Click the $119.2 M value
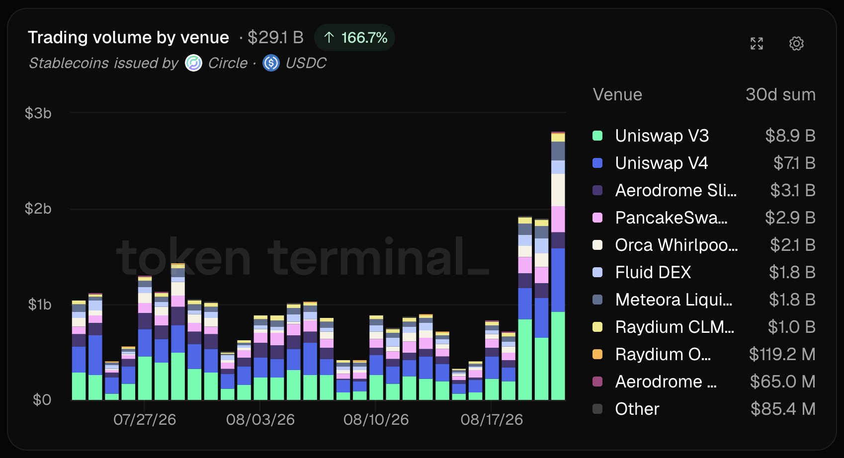 pos(782,354)
